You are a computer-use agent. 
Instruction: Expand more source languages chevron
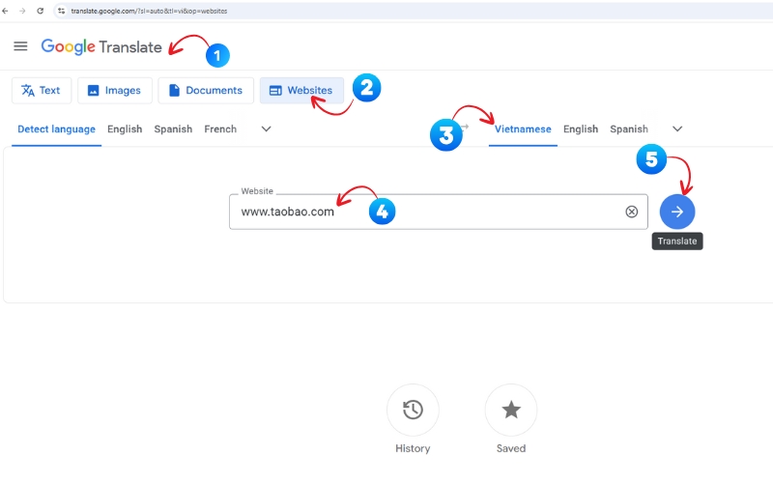pyautogui.click(x=267, y=129)
